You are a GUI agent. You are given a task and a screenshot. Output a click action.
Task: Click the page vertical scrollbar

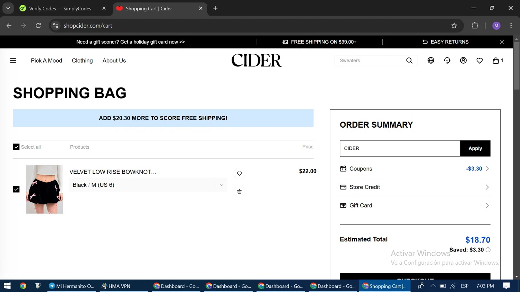[x=517, y=66]
